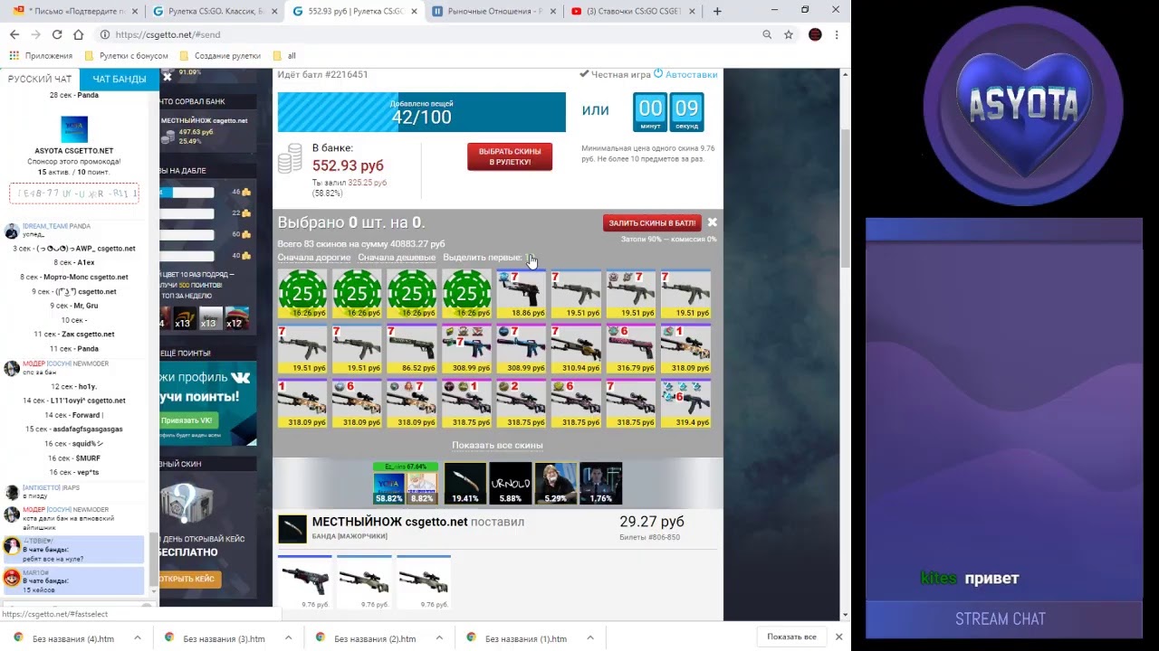The width and height of the screenshot is (1159, 651).
Task: Click the x12 multiplier tile in sidebar
Action: pos(236,318)
